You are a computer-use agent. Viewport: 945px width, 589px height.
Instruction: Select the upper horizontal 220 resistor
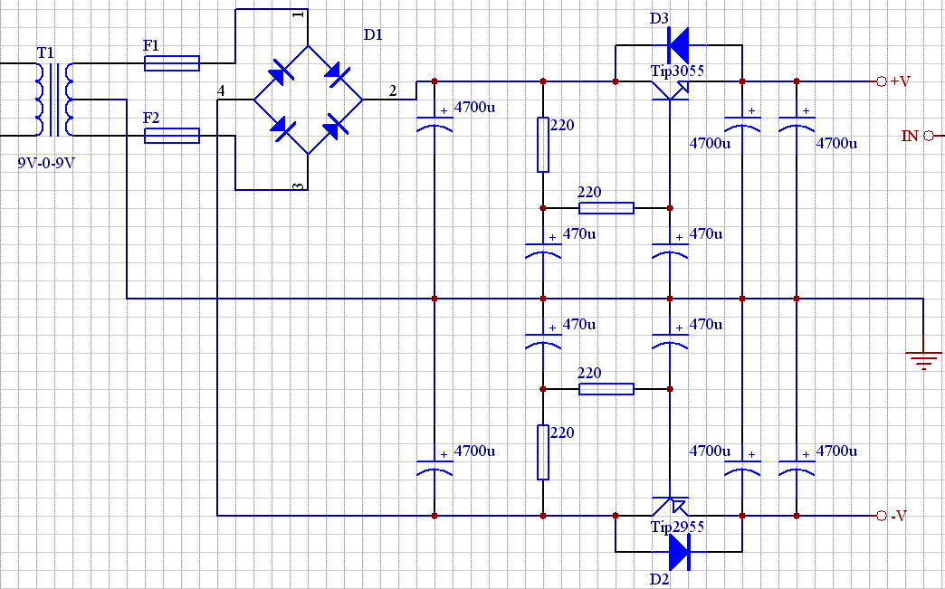(x=606, y=208)
